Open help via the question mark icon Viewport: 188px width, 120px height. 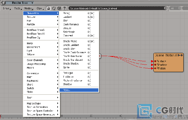(64, 8)
